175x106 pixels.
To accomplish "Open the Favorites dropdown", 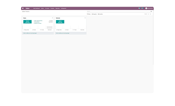I will point(100,14).
